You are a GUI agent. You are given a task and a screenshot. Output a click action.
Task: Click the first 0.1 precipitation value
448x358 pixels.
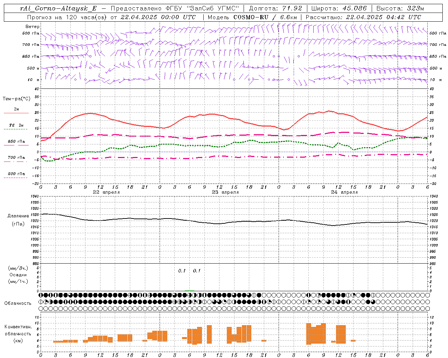point(182,271)
